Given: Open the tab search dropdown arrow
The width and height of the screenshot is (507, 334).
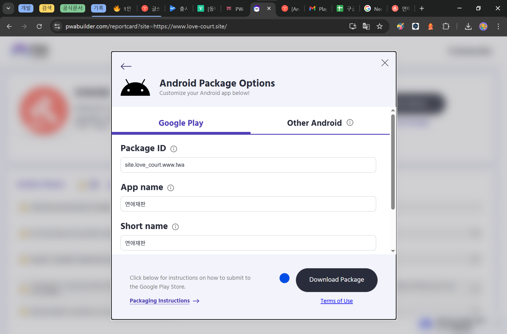Looking at the screenshot, I should 8,8.
